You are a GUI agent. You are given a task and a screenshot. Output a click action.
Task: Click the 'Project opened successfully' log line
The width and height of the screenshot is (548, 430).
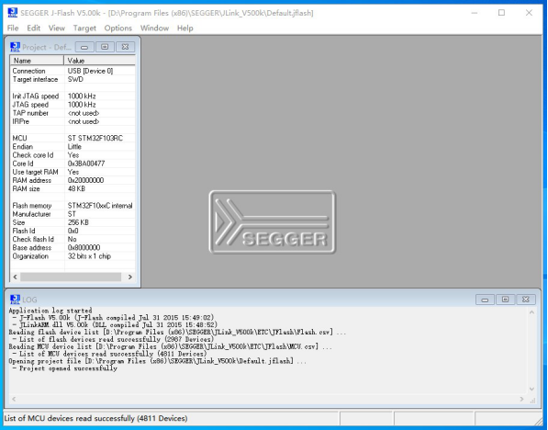point(64,368)
